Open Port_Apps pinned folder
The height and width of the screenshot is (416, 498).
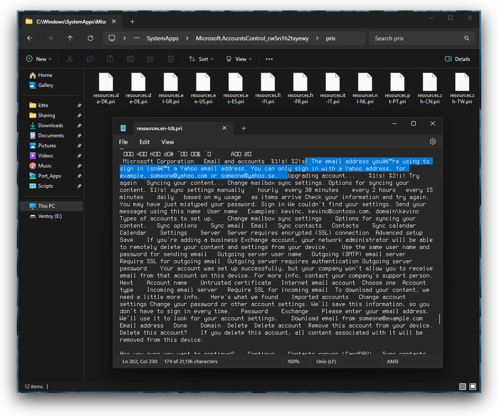50,176
